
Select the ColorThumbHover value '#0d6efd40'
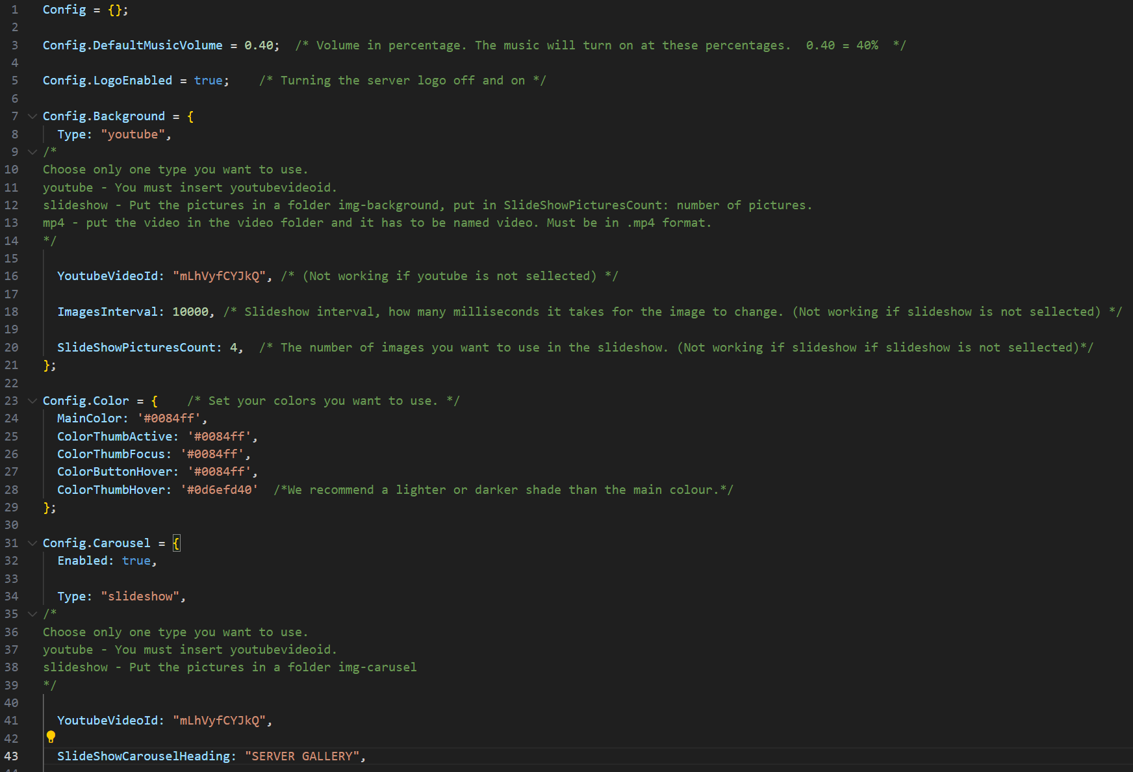point(218,489)
